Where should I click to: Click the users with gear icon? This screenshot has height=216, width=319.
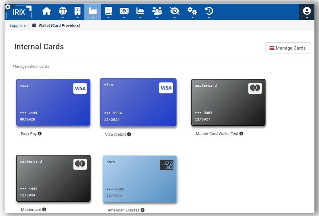coord(157,11)
